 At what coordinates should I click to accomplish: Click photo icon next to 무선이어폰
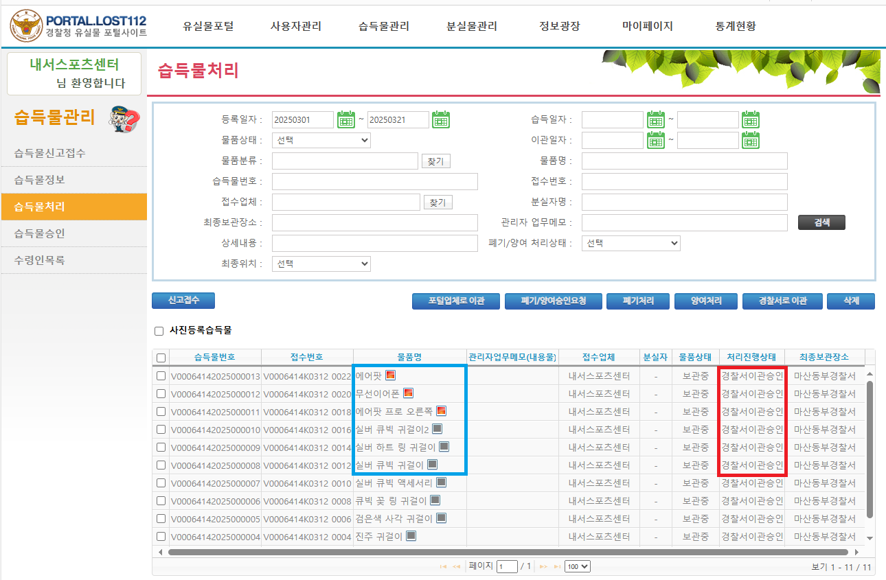(x=408, y=393)
